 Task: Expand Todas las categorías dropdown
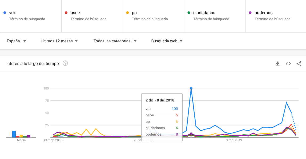click(x=115, y=41)
